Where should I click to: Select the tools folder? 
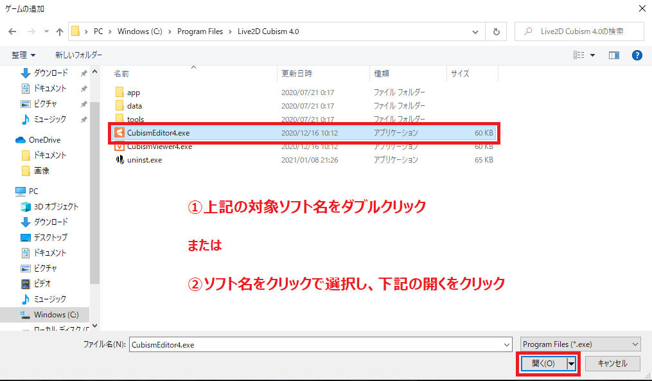136,120
